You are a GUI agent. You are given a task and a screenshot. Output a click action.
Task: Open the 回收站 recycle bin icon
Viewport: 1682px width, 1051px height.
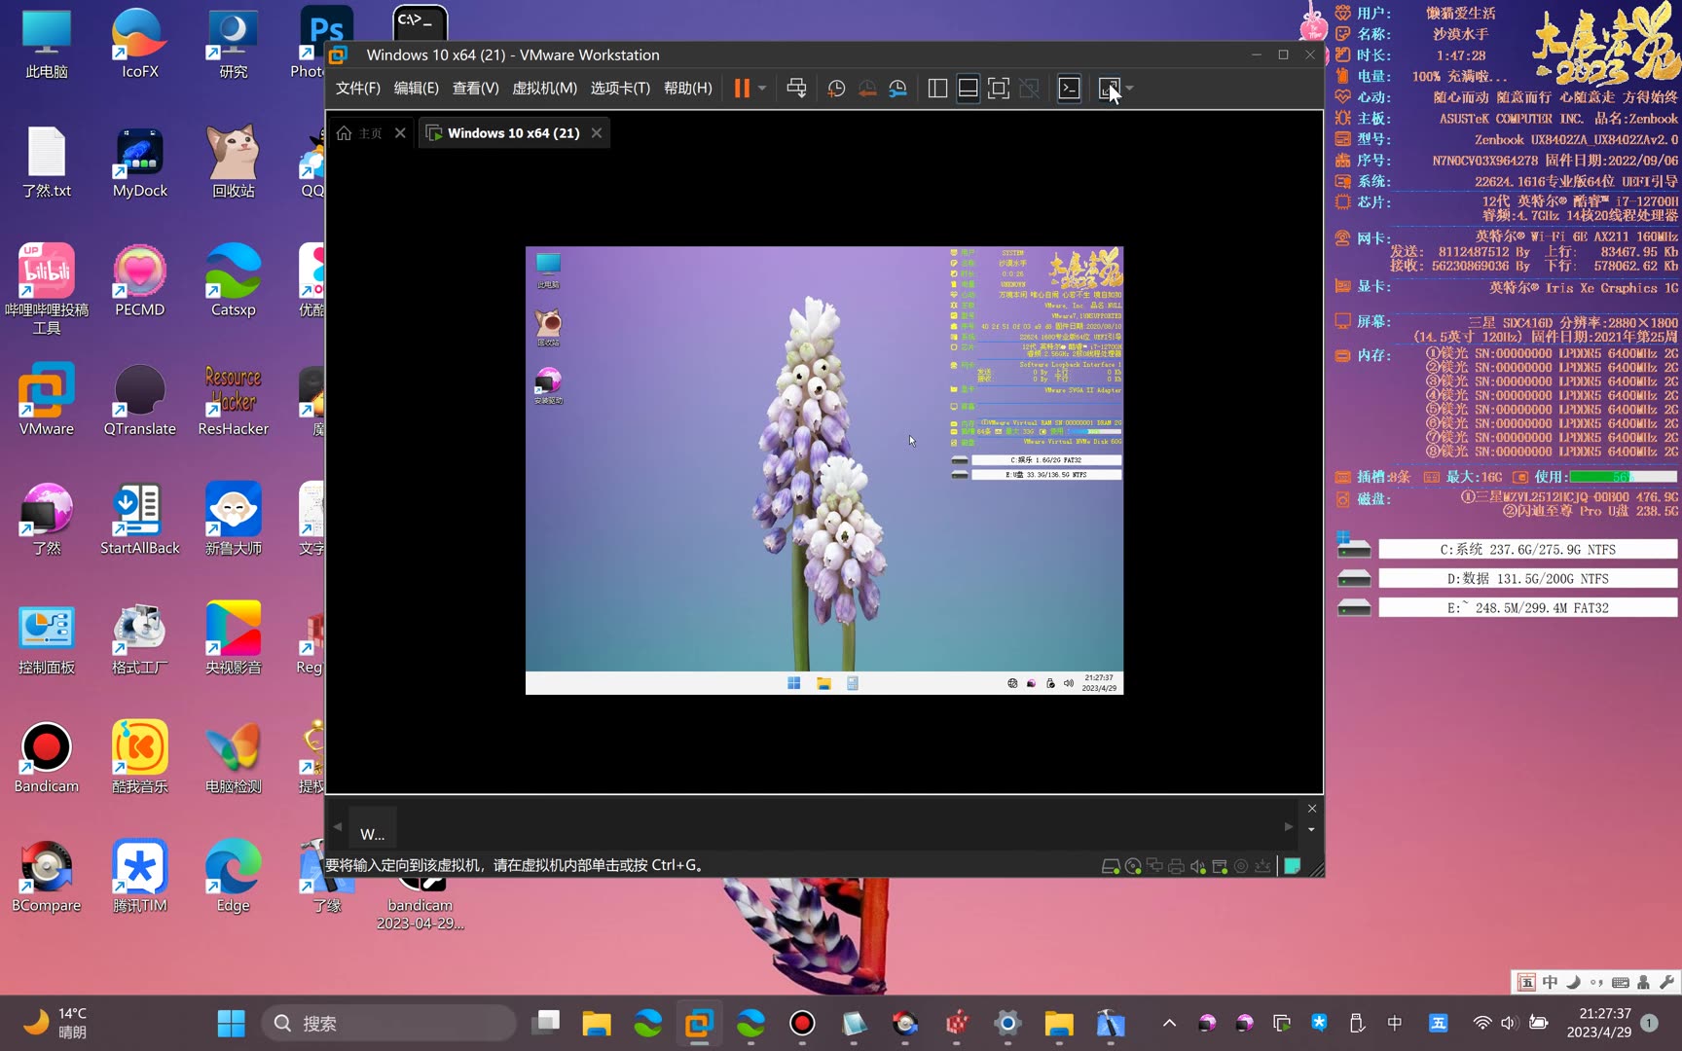tap(234, 163)
